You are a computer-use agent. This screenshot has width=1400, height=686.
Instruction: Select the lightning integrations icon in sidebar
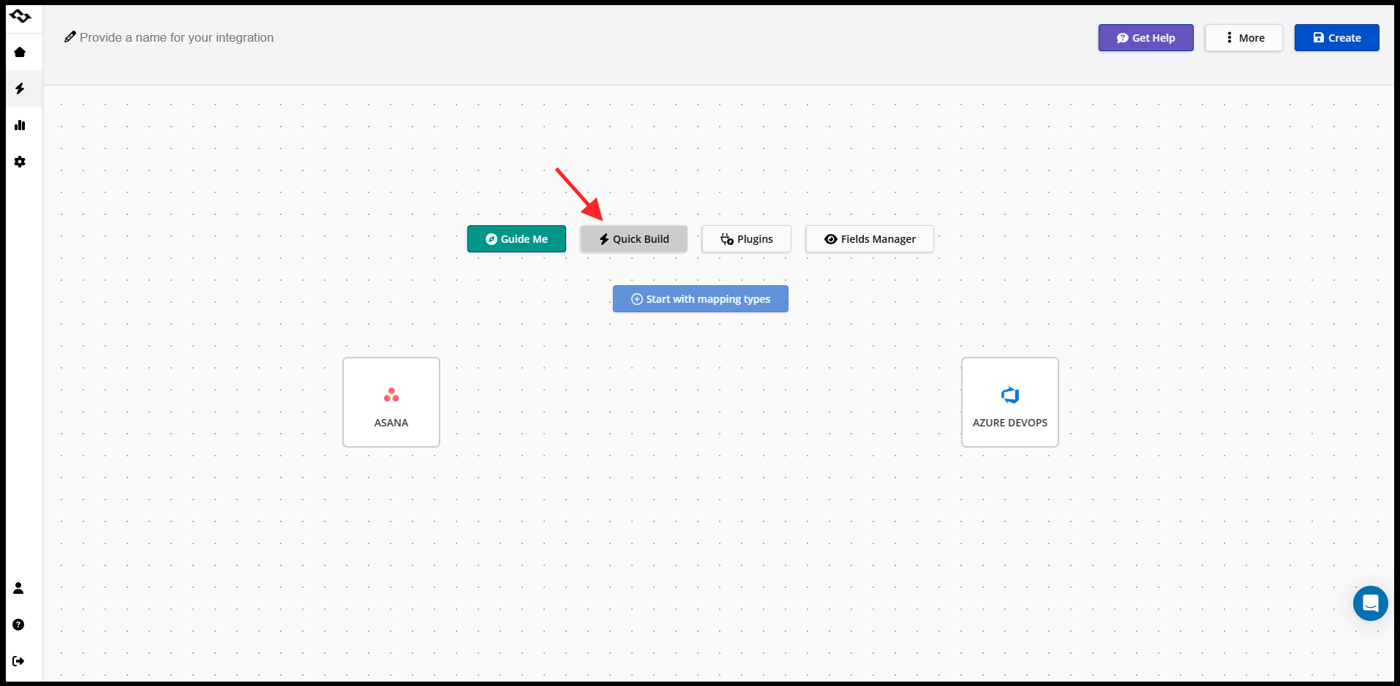click(20, 88)
